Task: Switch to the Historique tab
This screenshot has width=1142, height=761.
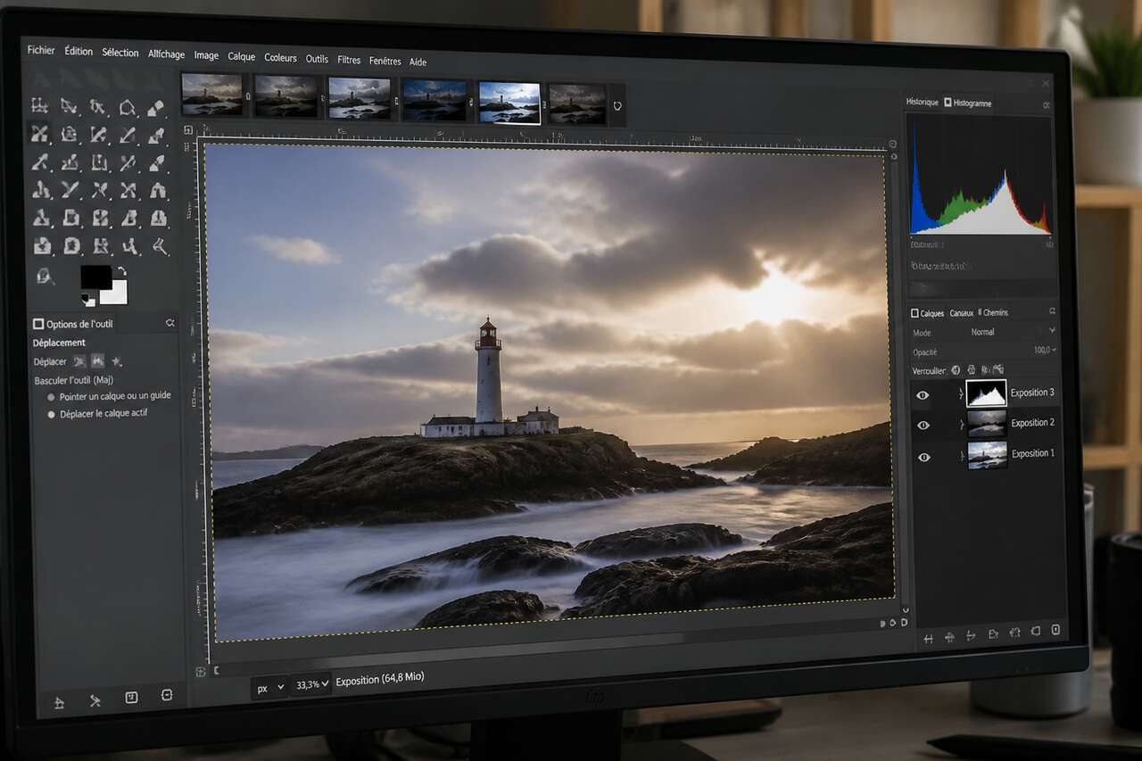Action: click(x=923, y=103)
